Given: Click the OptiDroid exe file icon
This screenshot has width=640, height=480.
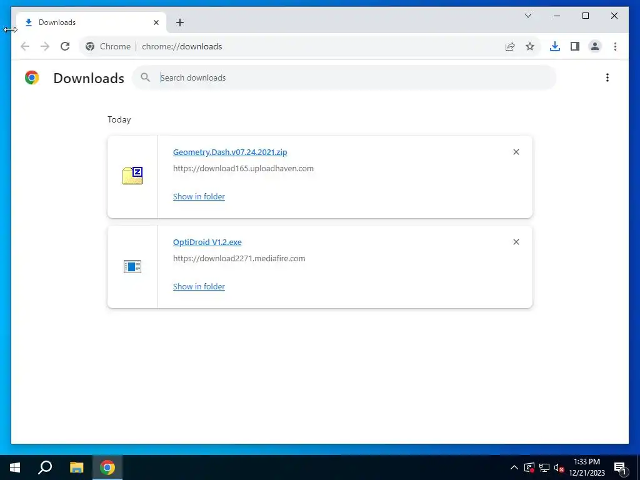Looking at the screenshot, I should pos(132,266).
